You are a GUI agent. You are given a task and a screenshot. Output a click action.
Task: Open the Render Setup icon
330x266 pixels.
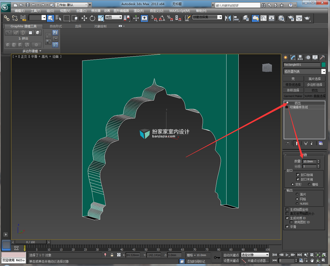pos(291,18)
